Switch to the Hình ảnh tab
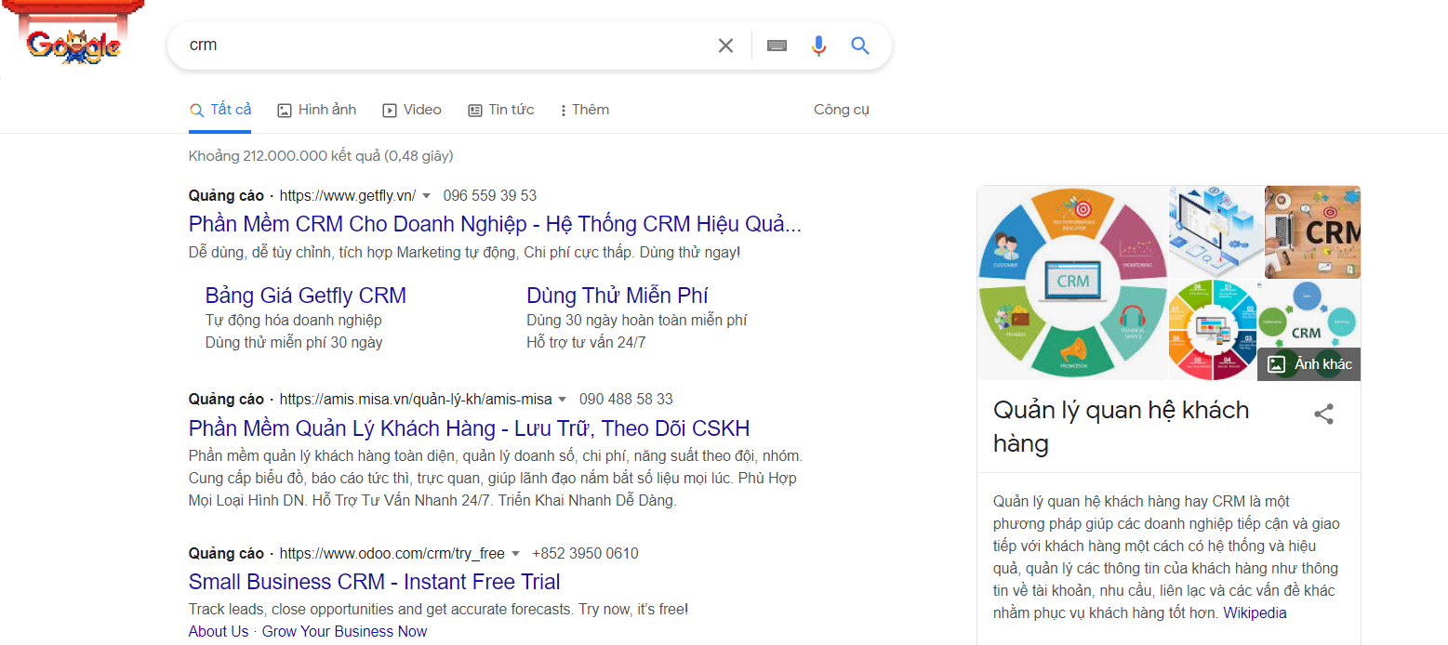This screenshot has width=1448, height=645. tap(317, 110)
